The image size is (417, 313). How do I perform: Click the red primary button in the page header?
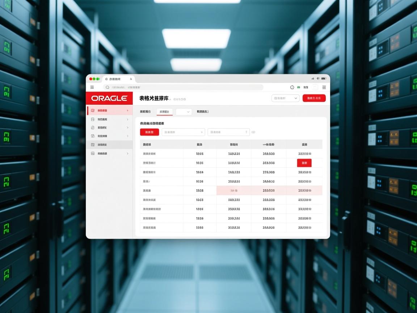314,98
